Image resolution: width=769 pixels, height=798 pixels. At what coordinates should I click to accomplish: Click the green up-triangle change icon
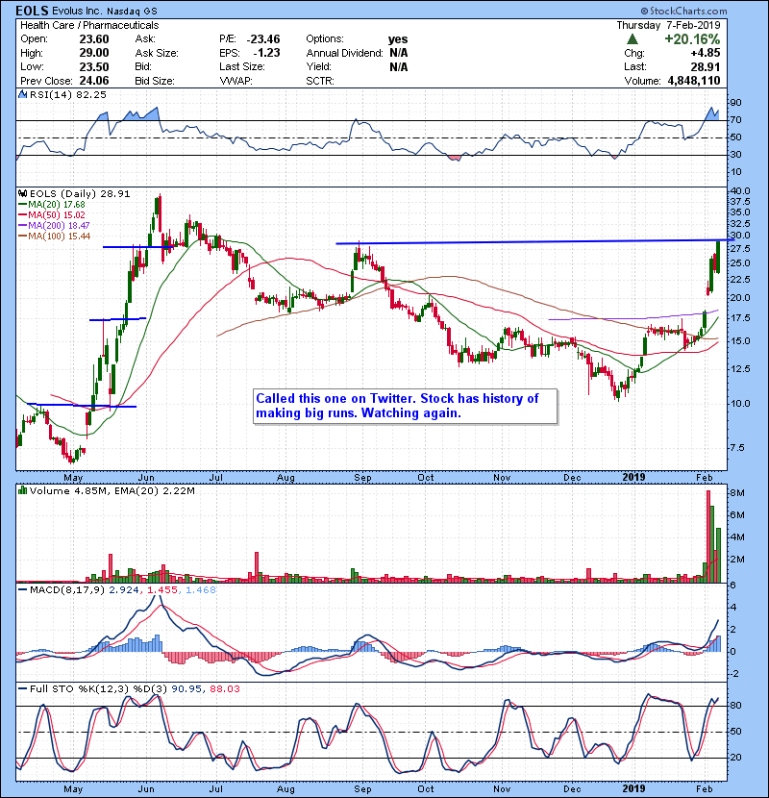pos(633,39)
